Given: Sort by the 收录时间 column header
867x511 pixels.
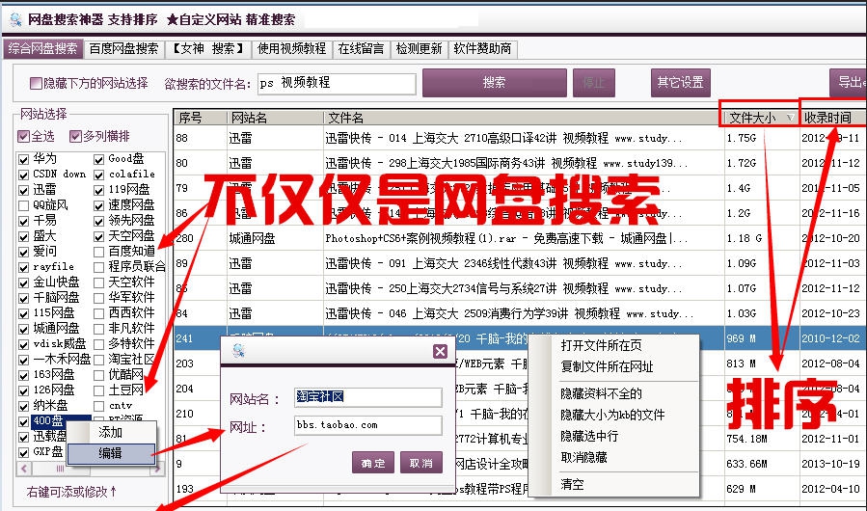Looking at the screenshot, I should 832,118.
